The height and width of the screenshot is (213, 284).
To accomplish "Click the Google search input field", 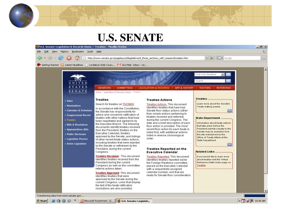I will 242,58.
